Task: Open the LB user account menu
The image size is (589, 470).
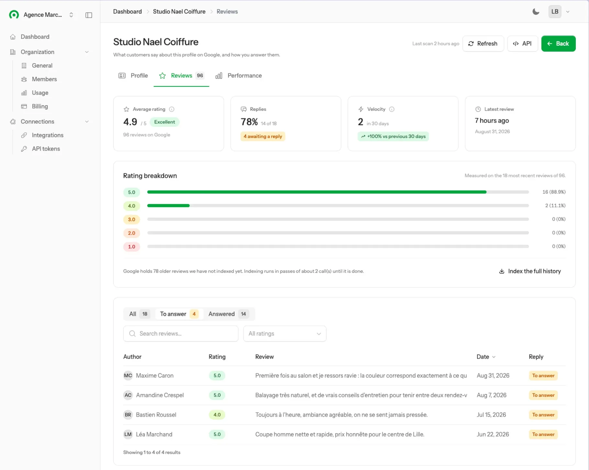Action: [559, 12]
